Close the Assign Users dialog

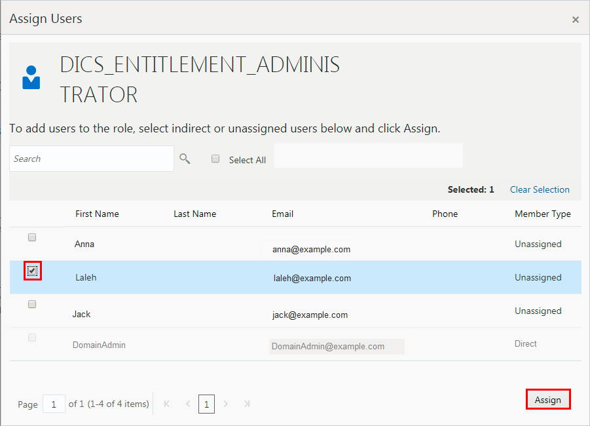576,20
